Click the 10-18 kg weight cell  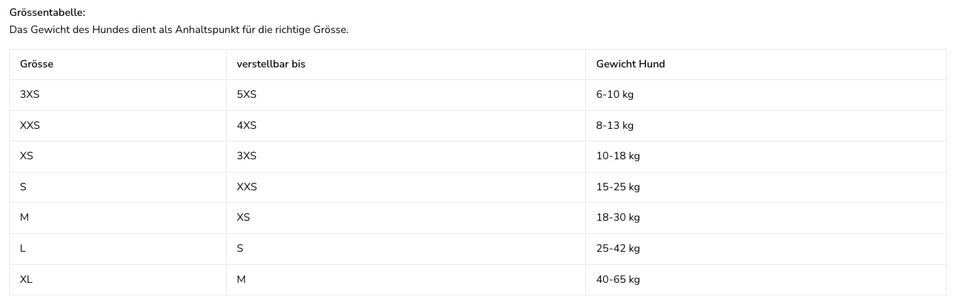pyautogui.click(x=766, y=156)
